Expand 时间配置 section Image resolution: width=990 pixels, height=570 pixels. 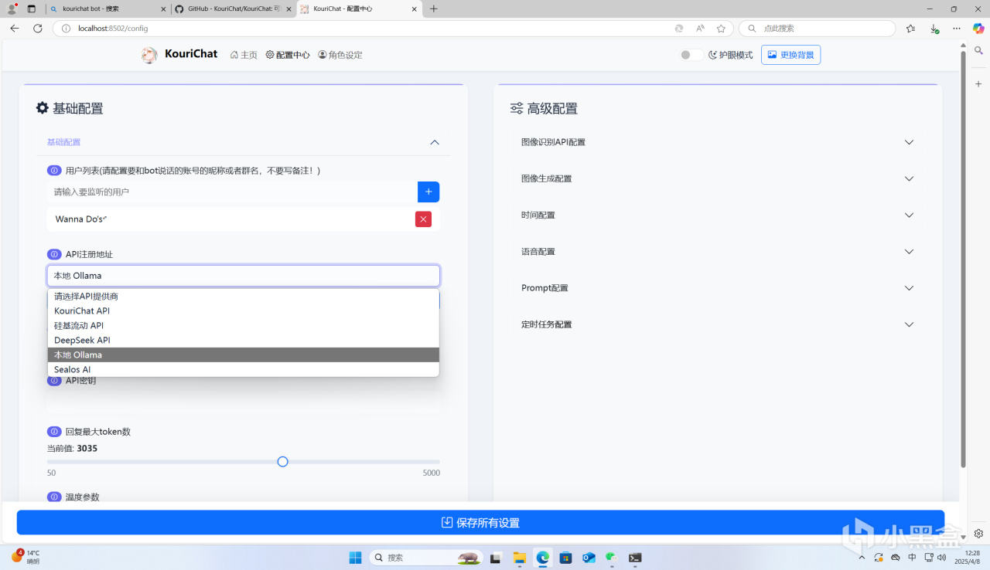[x=718, y=215]
